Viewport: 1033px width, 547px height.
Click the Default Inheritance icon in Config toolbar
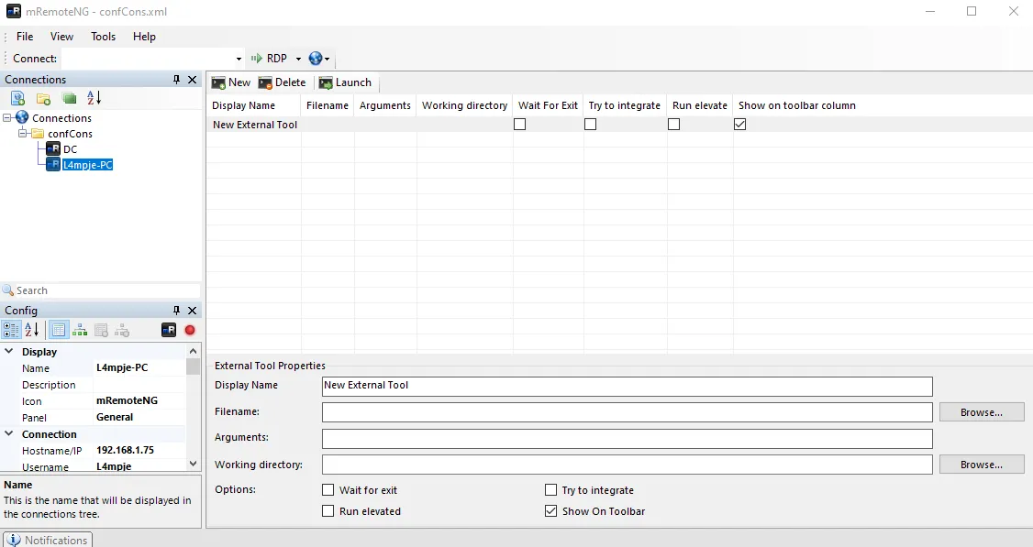pos(122,330)
